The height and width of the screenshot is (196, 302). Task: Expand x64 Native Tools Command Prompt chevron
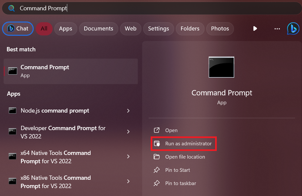128,157
